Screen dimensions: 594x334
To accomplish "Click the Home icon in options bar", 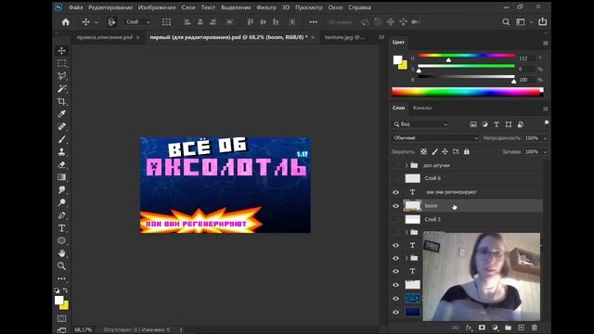I will click(x=66, y=22).
